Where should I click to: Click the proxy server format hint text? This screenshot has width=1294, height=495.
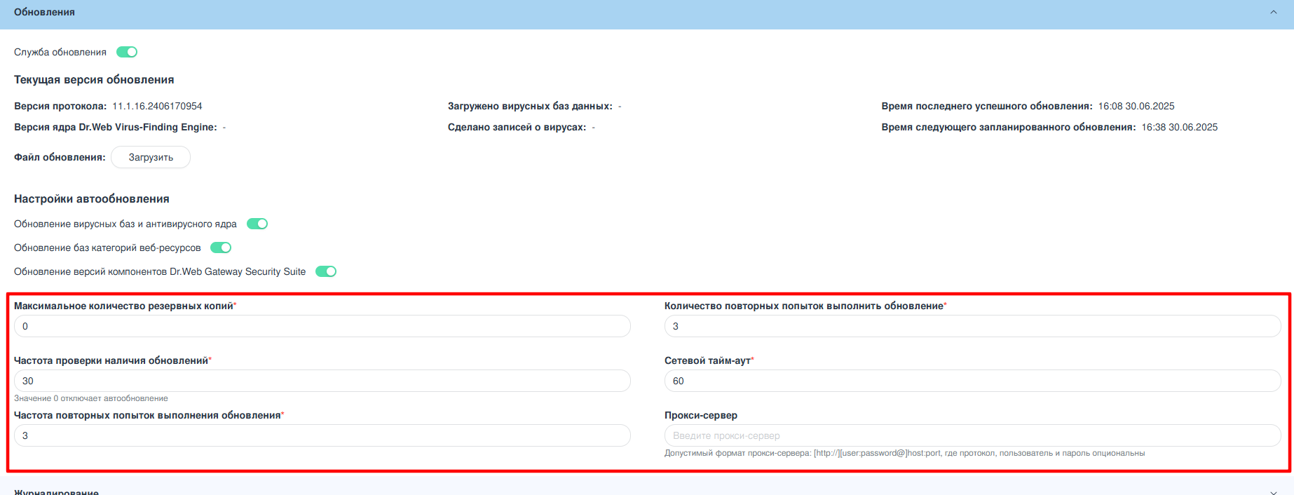click(x=904, y=453)
